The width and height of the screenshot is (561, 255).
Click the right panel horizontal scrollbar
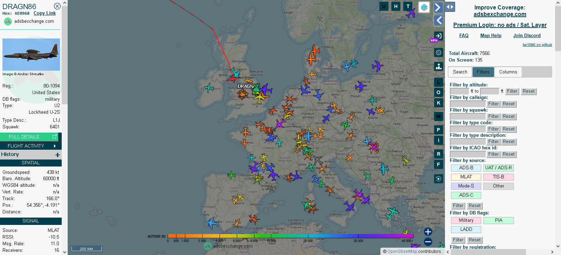(488, 252)
